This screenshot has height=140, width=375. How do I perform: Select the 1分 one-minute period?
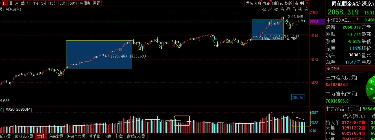(x=36, y=3)
